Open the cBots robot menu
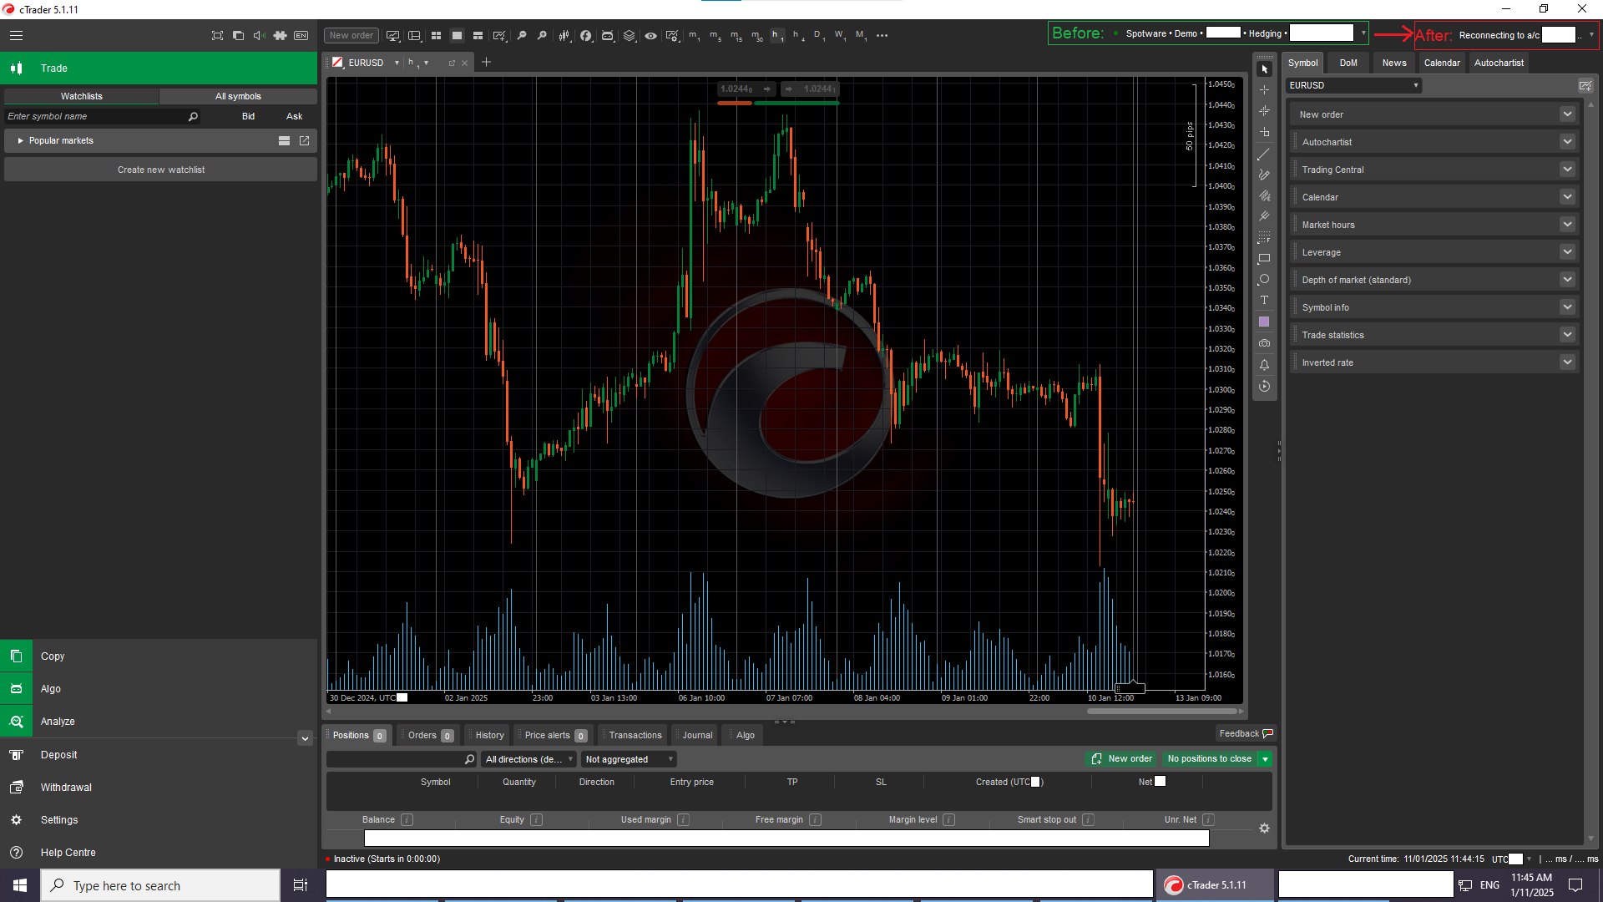The height and width of the screenshot is (902, 1603). tap(608, 35)
